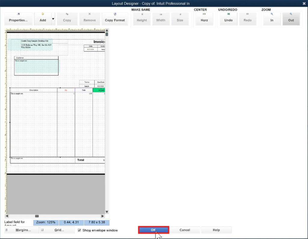Toggle the Show envelope window checkbox
This screenshot has height=239, width=308.
tap(79, 230)
